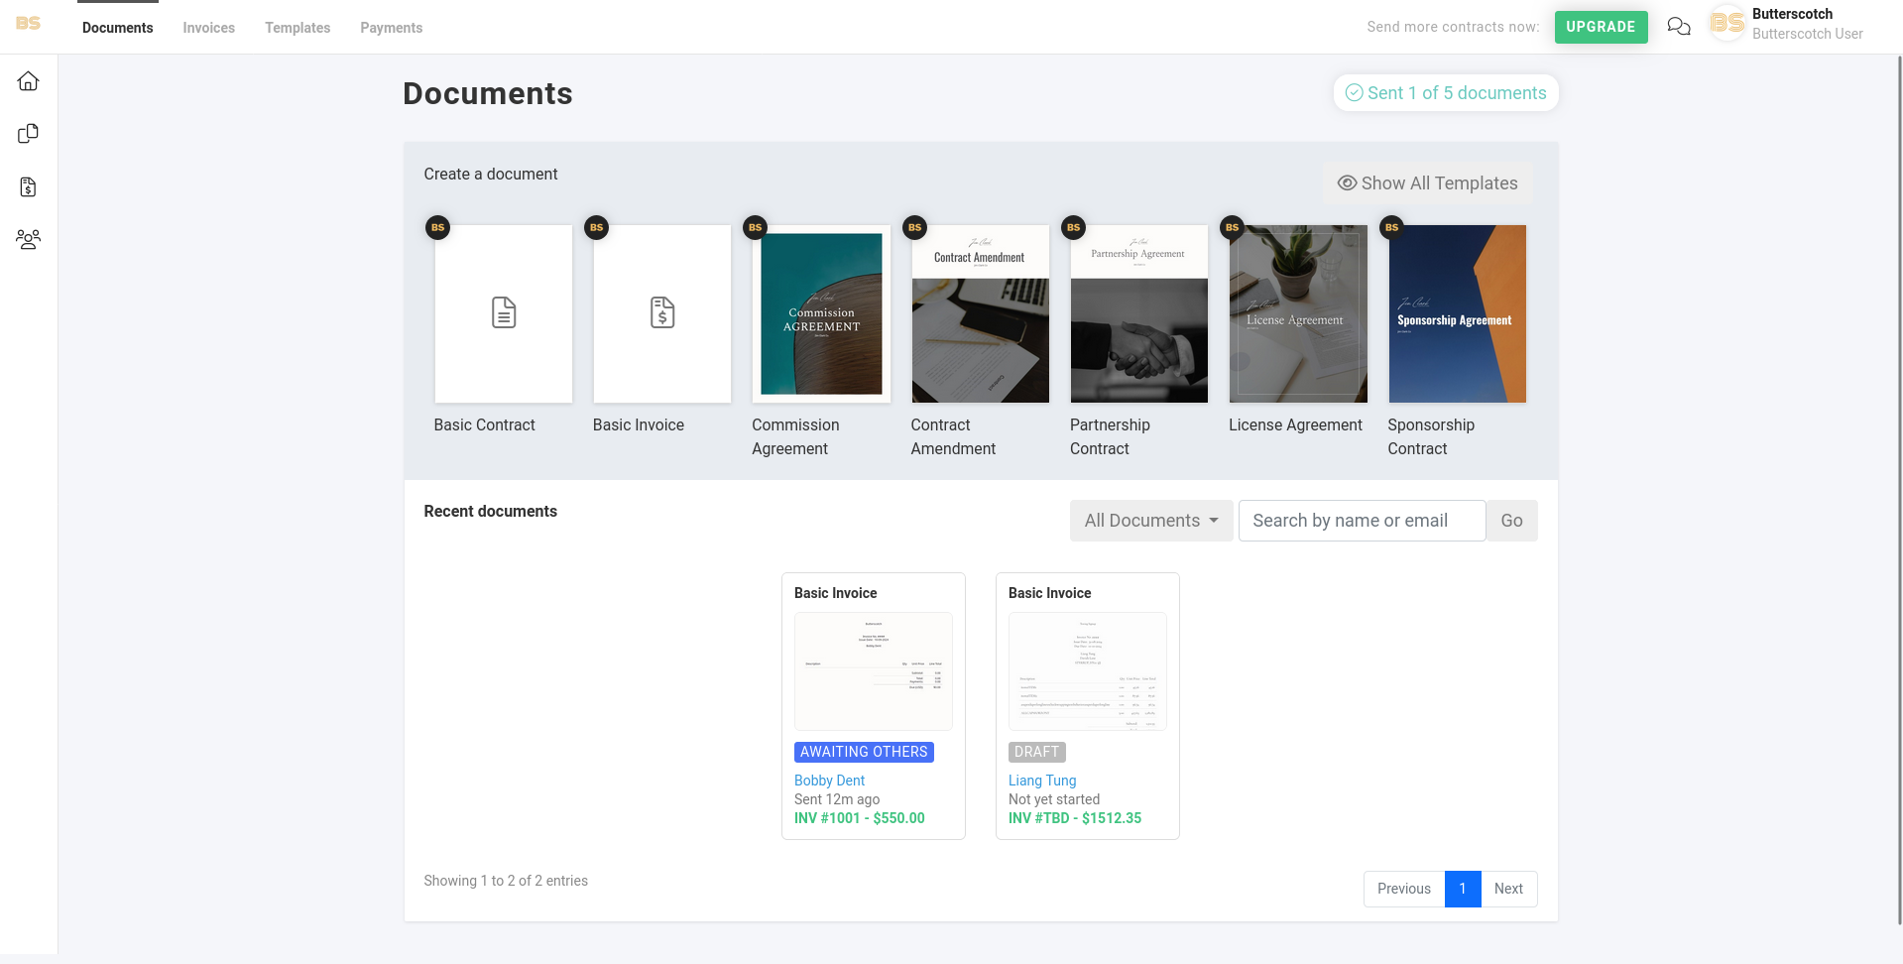Click the Commission Agreement template label
Viewport: 1903px width, 964px height.
795,436
